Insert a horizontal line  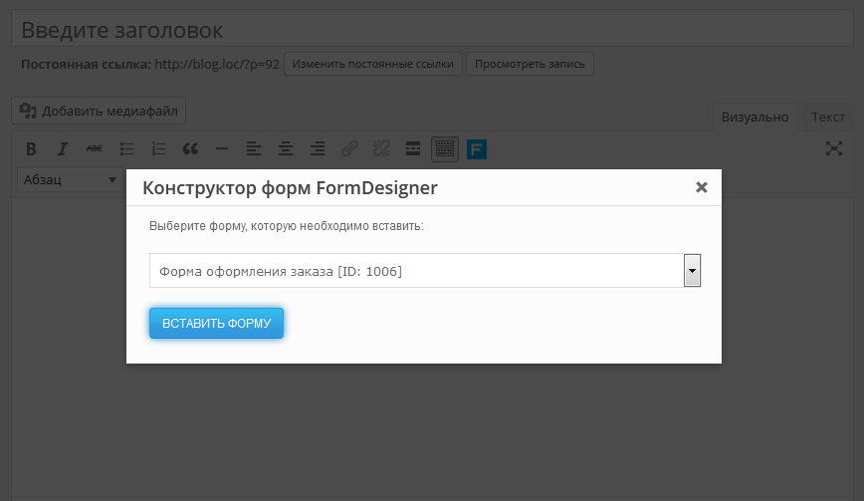(222, 148)
